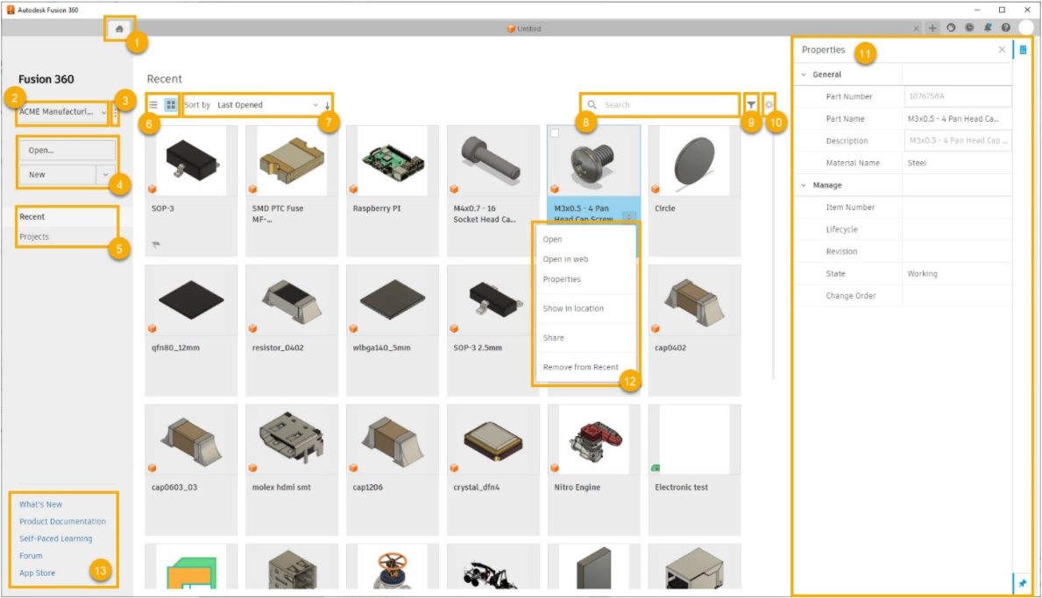The image size is (1042, 598).
Task: Choose Share in the context menu
Action: pyautogui.click(x=553, y=338)
